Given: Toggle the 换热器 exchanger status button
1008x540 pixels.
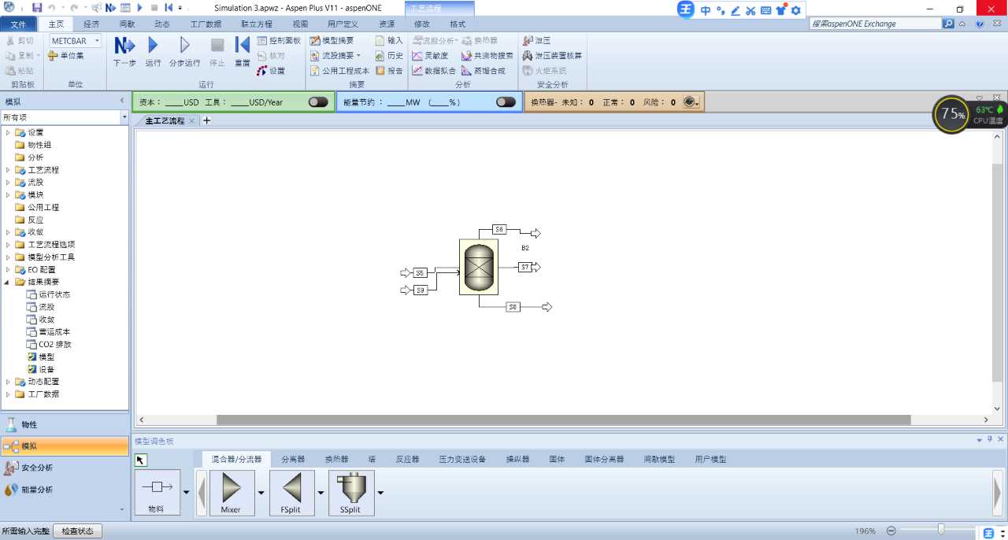Looking at the screenshot, I should pyautogui.click(x=691, y=102).
